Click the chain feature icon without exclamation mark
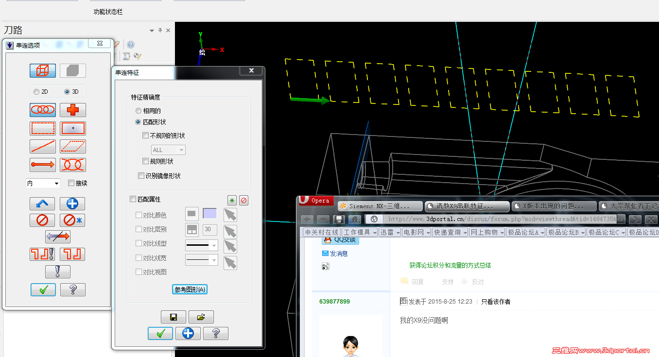659x357 pixels. [72, 254]
